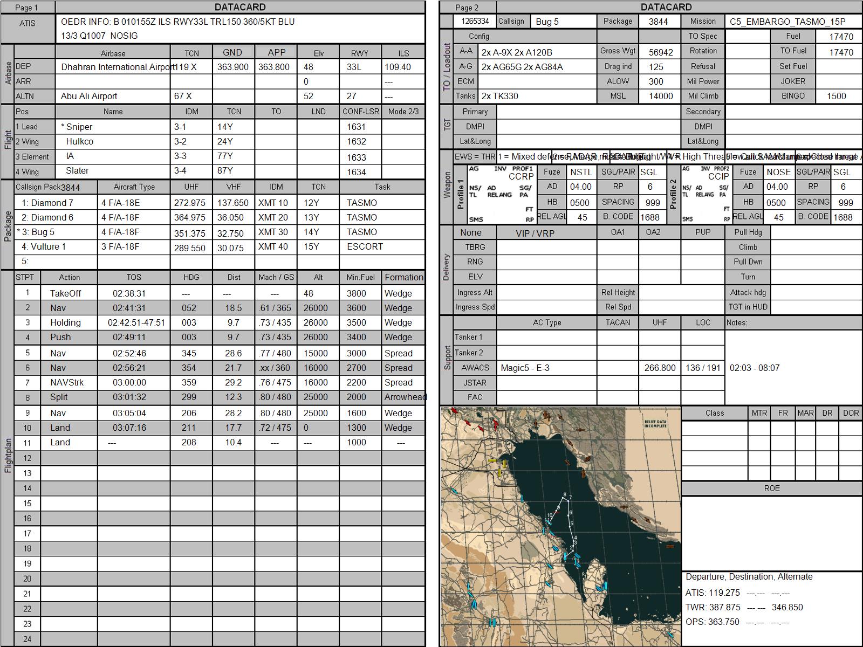Click the AWACS entry Magic5 - E-3
The height and width of the screenshot is (647, 863).
pyautogui.click(x=525, y=368)
